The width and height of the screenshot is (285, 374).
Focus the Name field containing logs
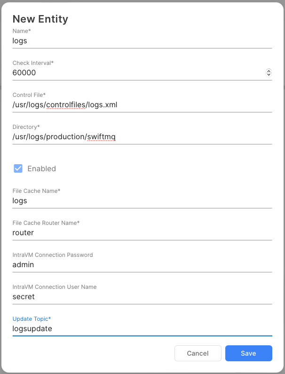coord(141,40)
